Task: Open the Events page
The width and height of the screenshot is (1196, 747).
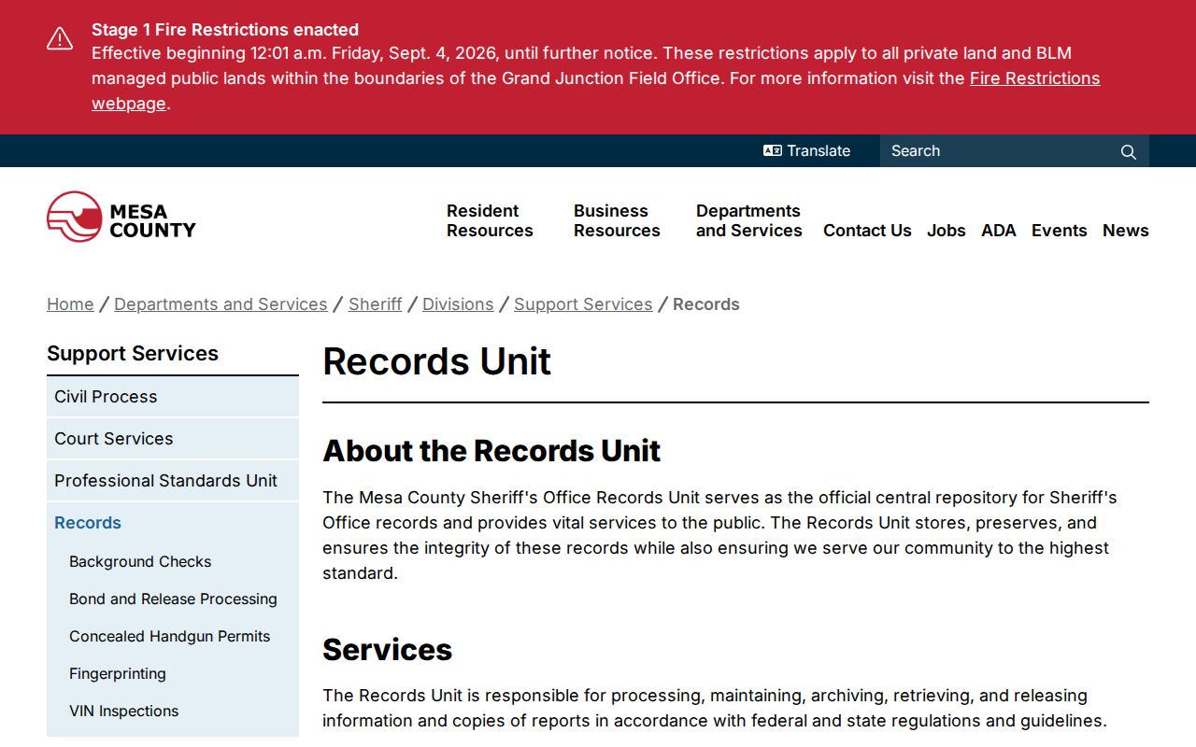Action: click(x=1060, y=231)
